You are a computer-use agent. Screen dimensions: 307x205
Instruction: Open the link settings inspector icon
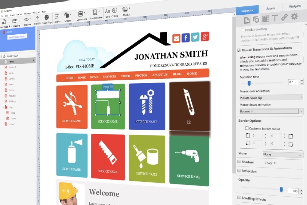[x=285, y=17]
